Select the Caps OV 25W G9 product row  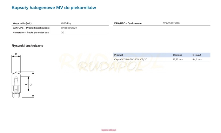click(x=131, y=59)
